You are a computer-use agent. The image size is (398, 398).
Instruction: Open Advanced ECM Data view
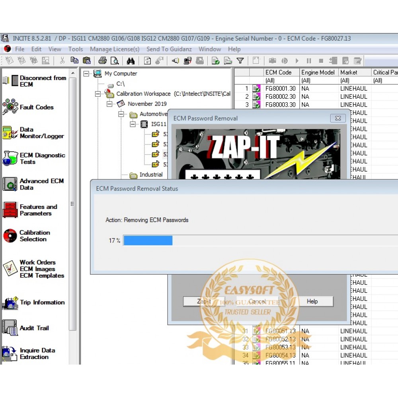33,184
